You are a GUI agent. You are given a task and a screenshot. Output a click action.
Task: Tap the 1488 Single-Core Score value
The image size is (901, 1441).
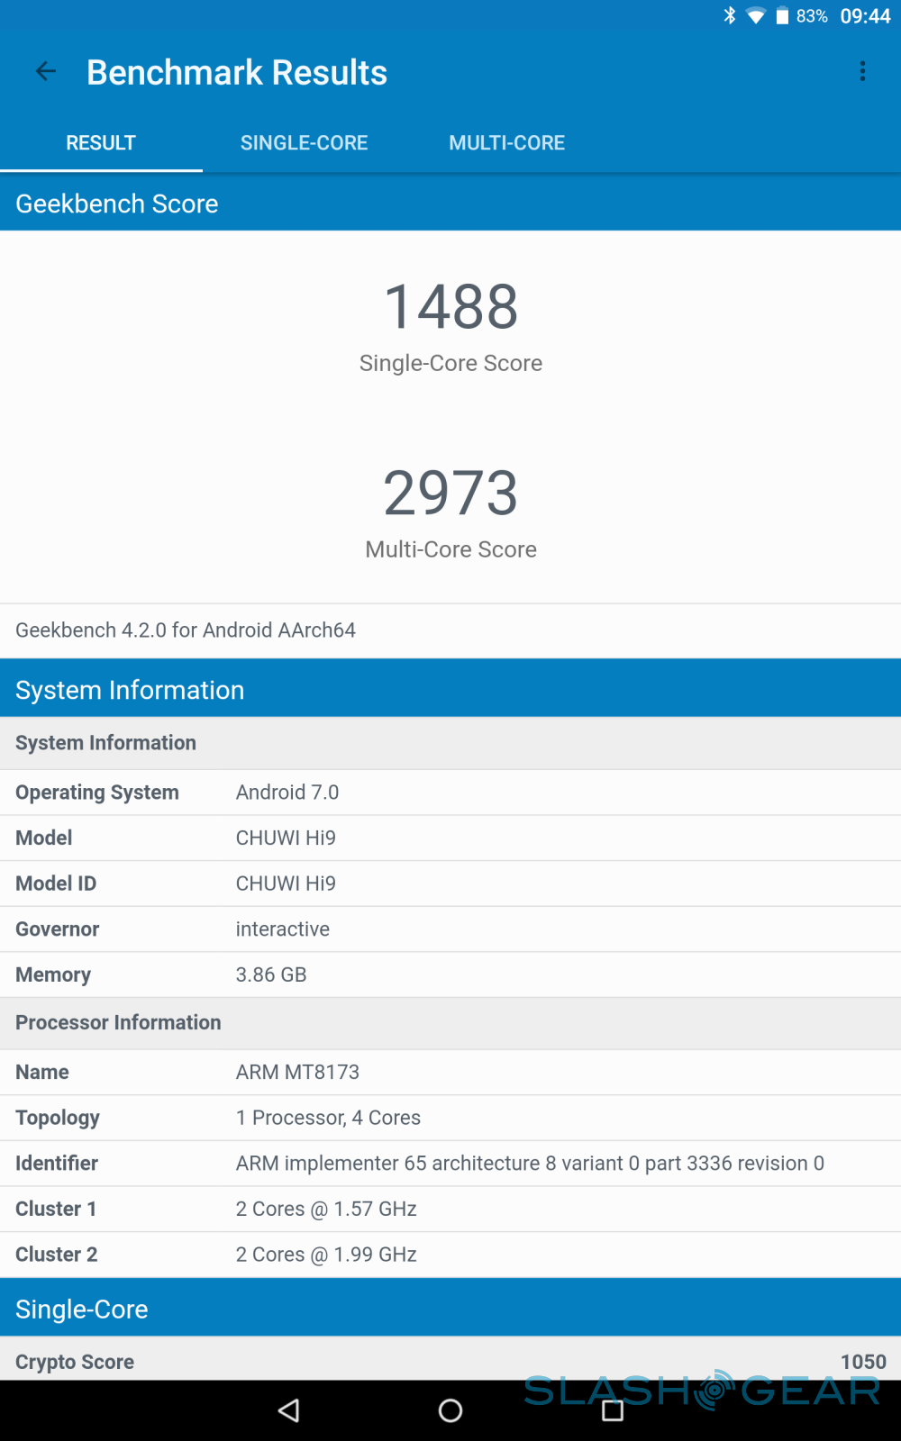[450, 307]
